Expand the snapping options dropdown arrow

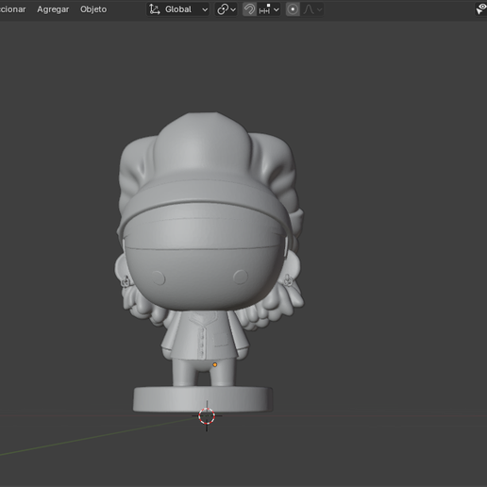tap(277, 9)
